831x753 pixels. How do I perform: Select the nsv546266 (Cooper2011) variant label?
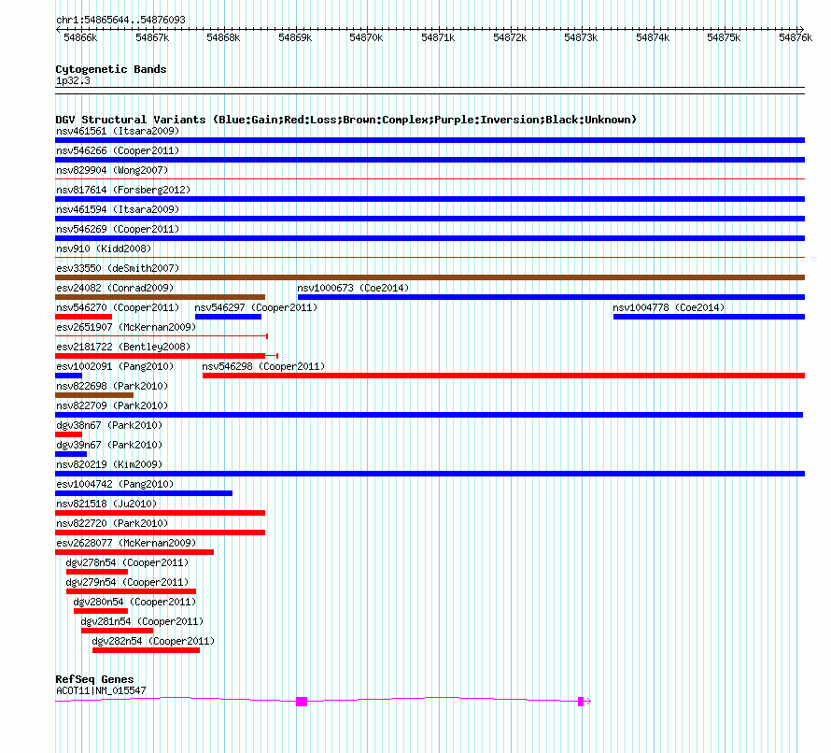(118, 150)
